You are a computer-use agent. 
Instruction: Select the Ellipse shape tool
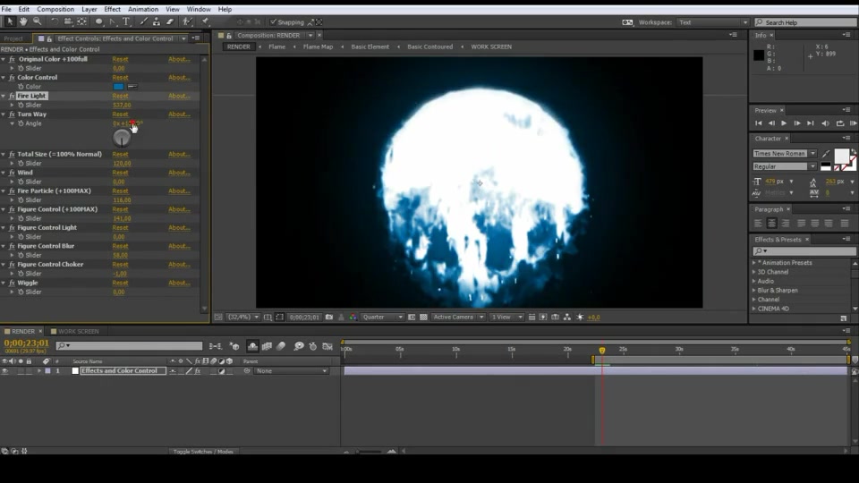[99, 21]
